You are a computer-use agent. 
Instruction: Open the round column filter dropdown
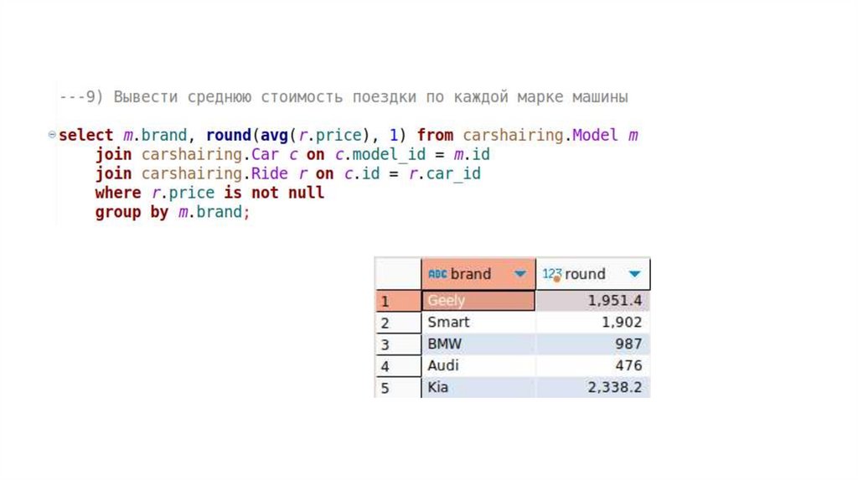pos(634,274)
